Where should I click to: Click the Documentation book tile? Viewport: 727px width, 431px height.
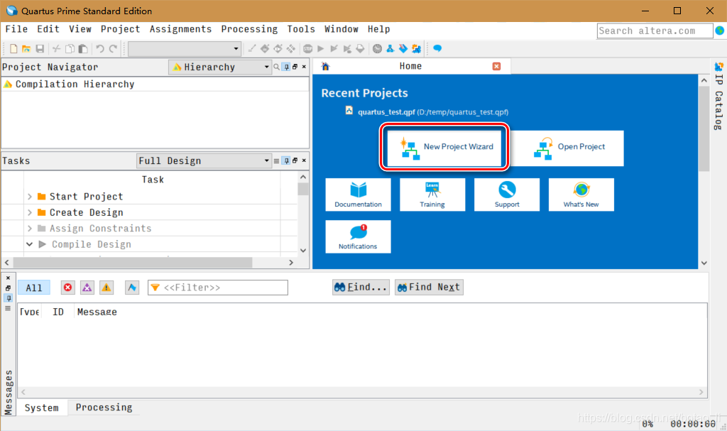coord(358,195)
